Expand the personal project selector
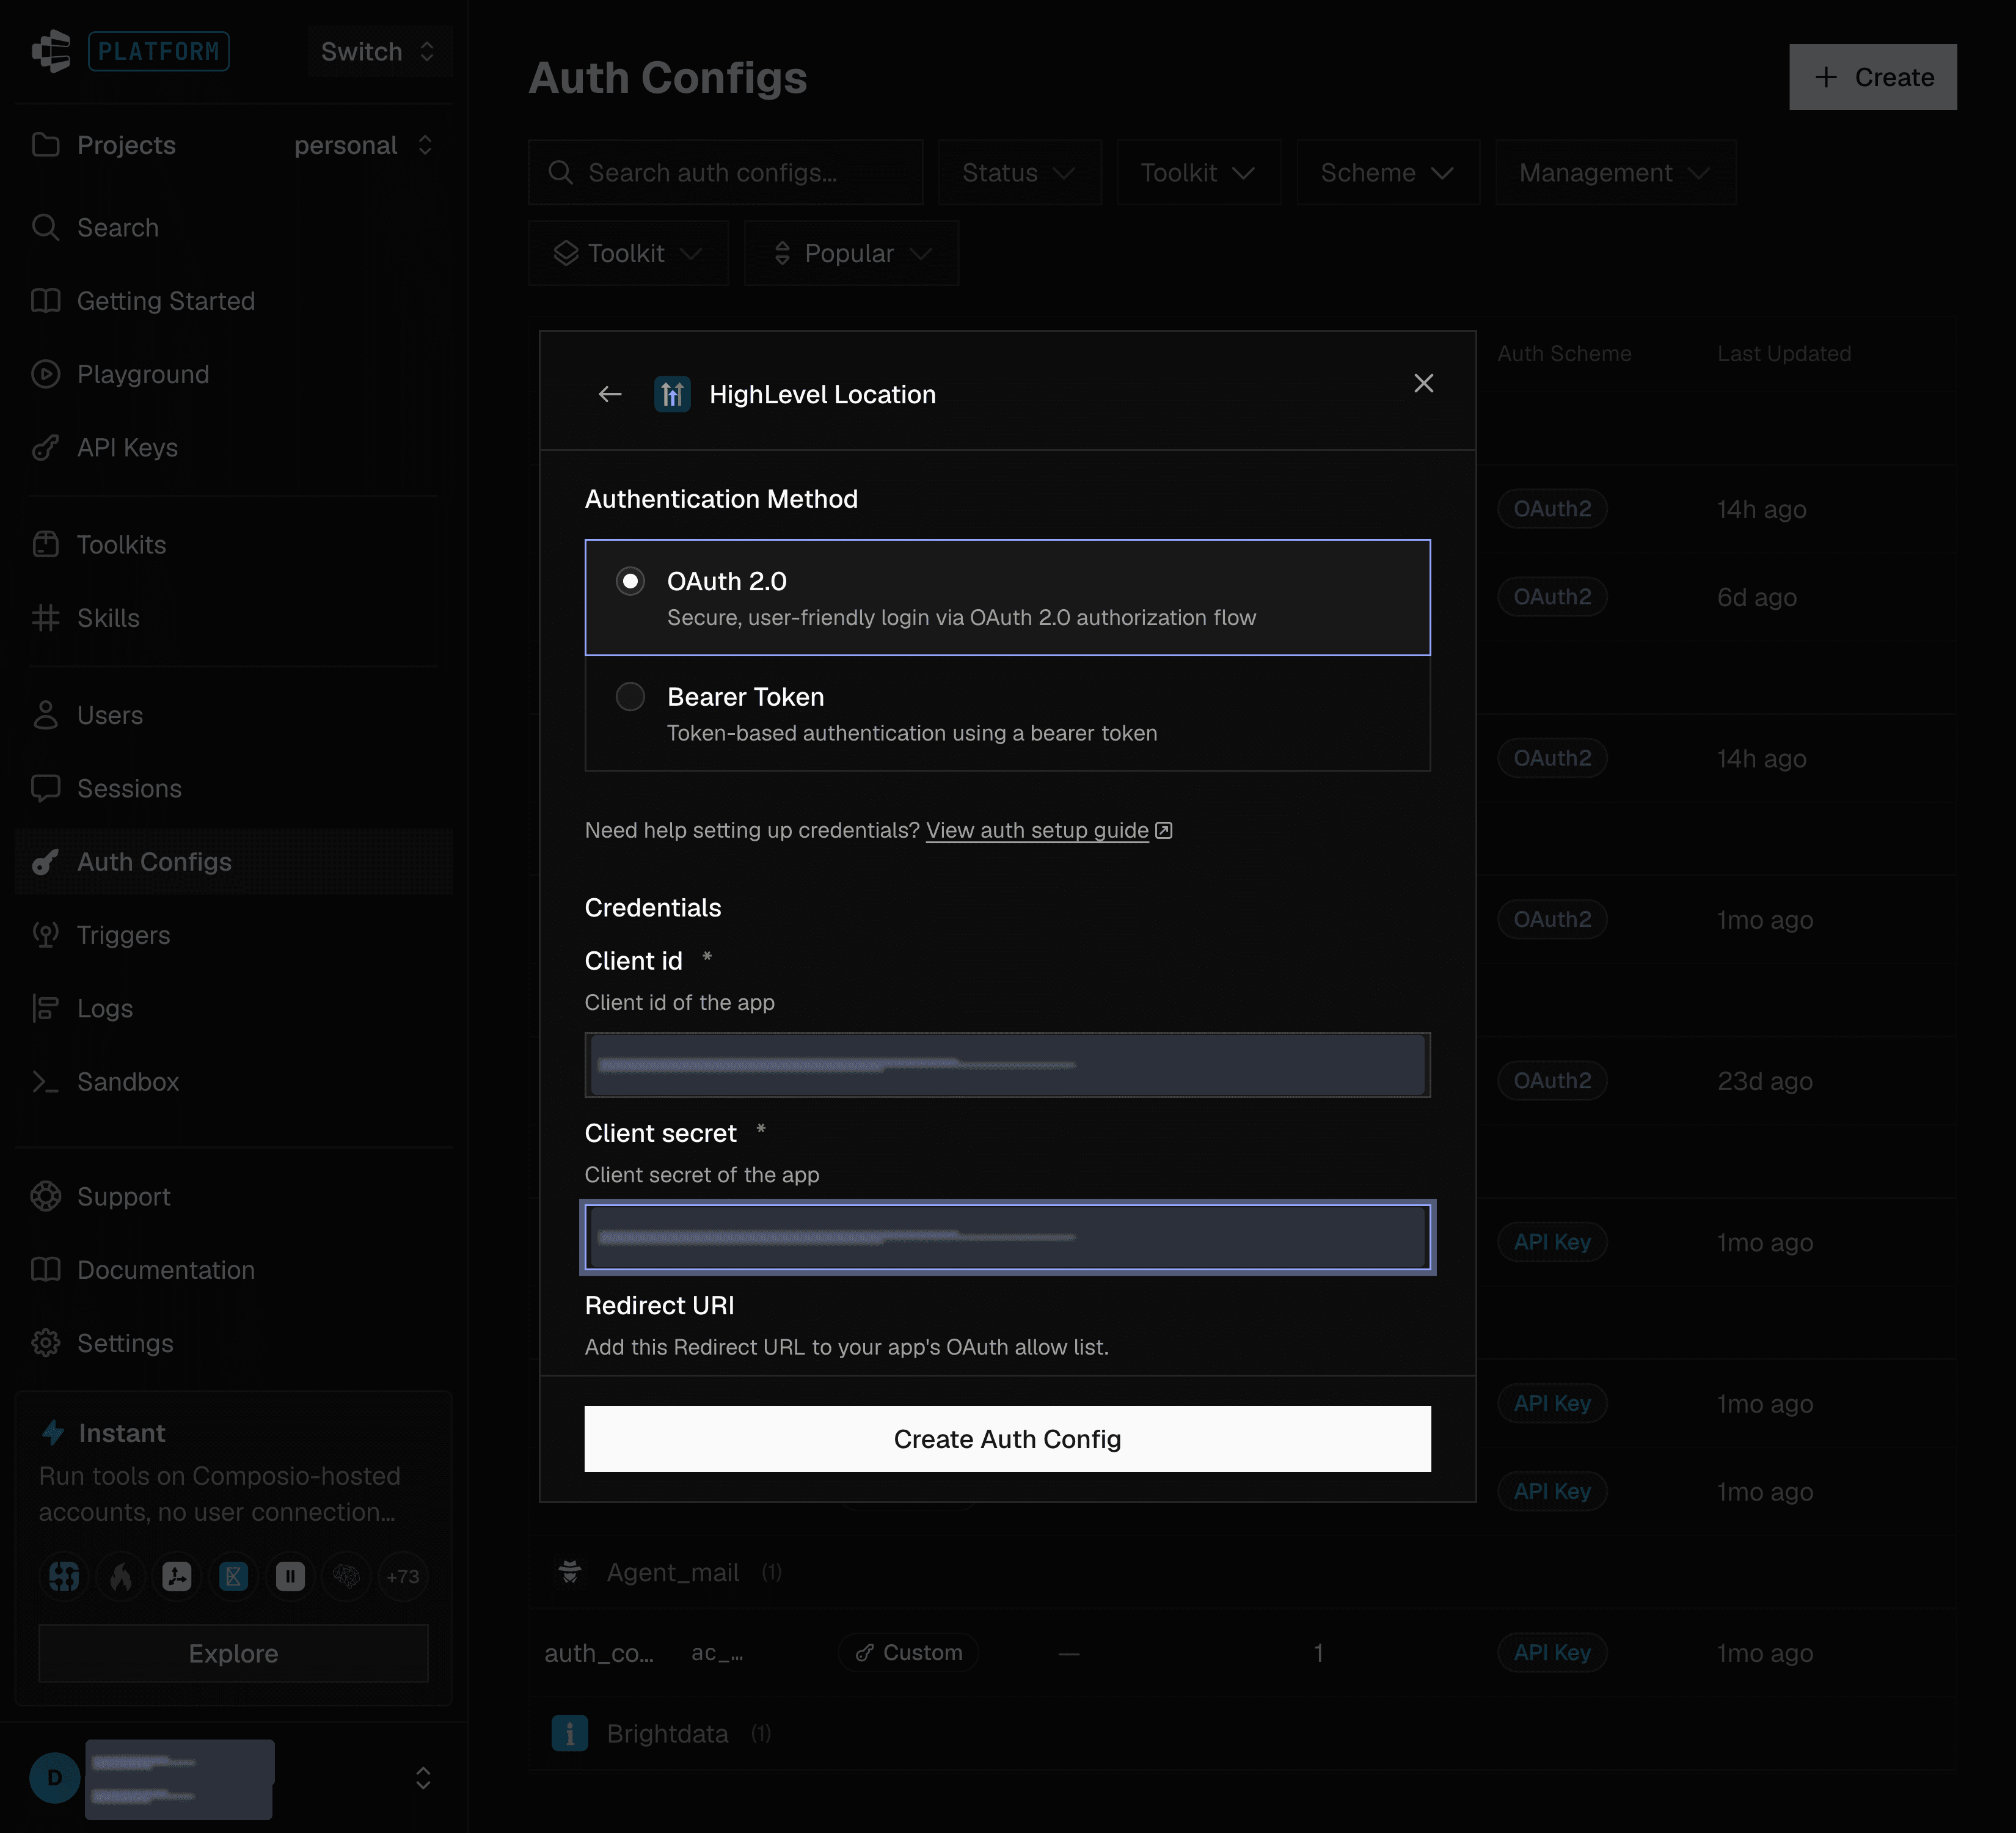 pos(364,145)
